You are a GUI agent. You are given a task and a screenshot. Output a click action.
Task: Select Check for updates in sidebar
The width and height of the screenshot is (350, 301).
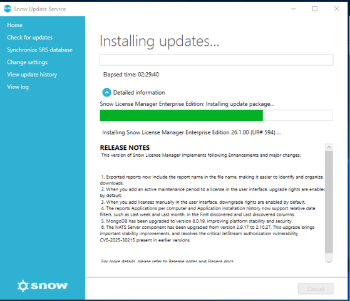tap(30, 38)
